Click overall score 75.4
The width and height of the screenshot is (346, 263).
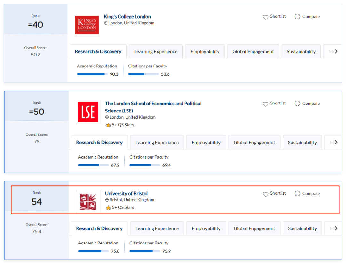click(37, 232)
